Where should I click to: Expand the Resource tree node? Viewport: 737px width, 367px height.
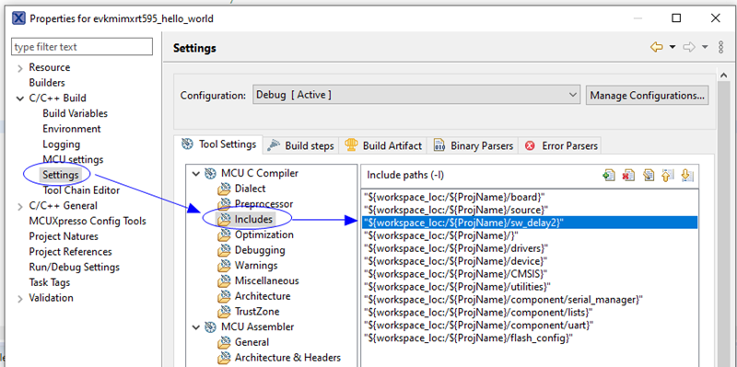(x=19, y=68)
